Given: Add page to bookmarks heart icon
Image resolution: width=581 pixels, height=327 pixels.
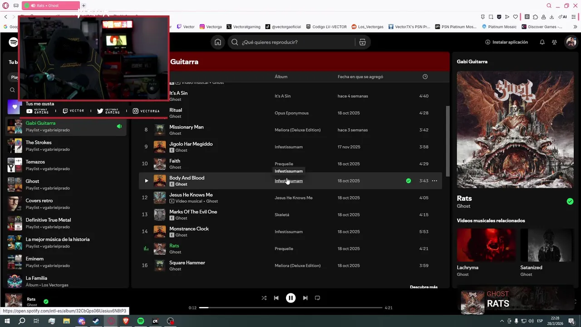Looking at the screenshot, I should point(516,17).
